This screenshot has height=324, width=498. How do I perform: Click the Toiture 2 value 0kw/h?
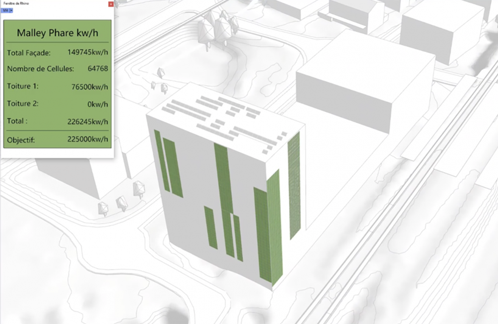98,104
